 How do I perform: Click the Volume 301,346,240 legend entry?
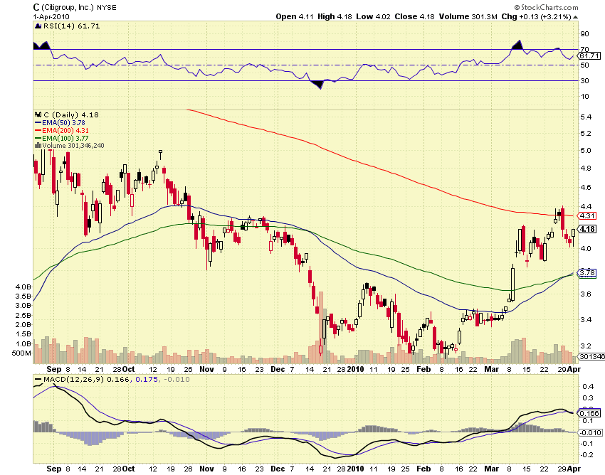click(73, 145)
